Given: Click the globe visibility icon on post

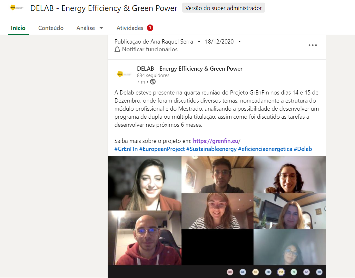Looking at the screenshot, I should (153, 82).
